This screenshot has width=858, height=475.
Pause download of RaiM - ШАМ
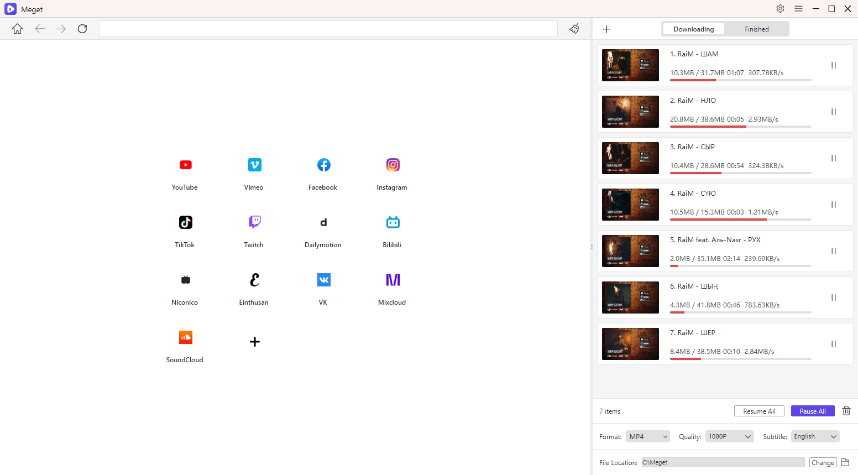pos(833,65)
